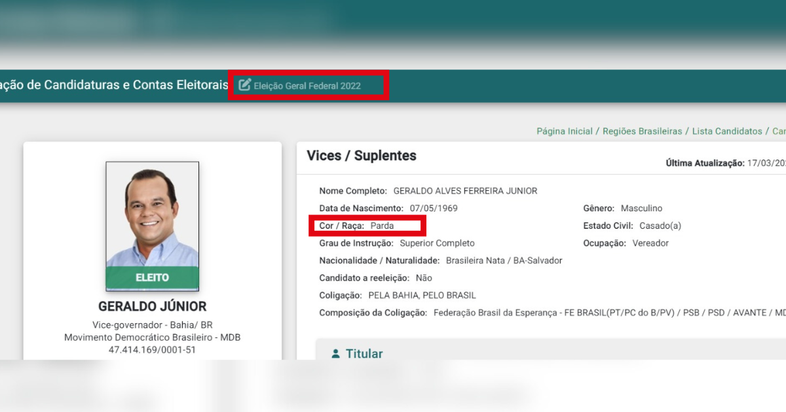This screenshot has height=412, width=786.
Task: Click the Titular section header
Action: 364,354
